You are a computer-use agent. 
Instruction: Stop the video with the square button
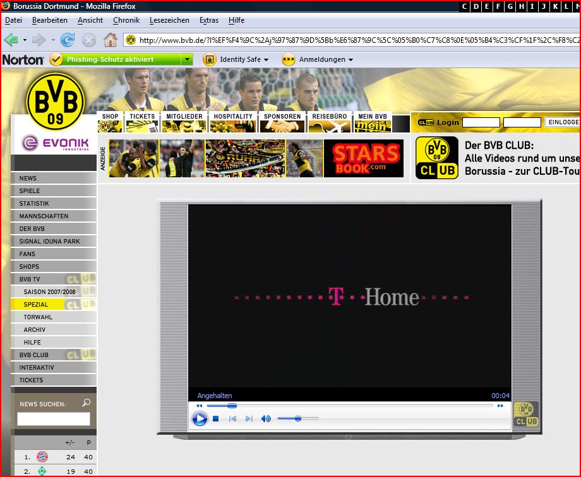[215, 418]
